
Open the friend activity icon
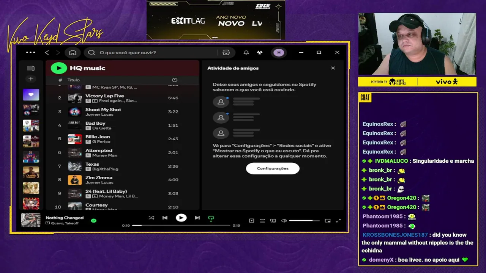(260, 52)
